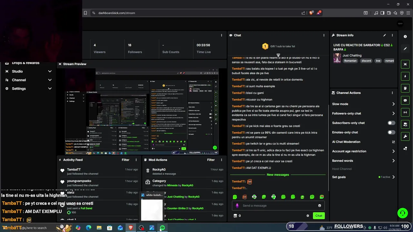Click the lightning bolt sidebar icon
The image size is (413, 232).
(405, 76)
